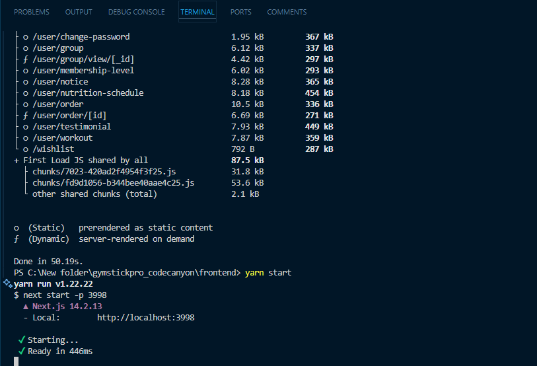Click the sparkle icon beside yarn run
Image resolution: width=537 pixels, height=366 pixels.
coord(7,283)
